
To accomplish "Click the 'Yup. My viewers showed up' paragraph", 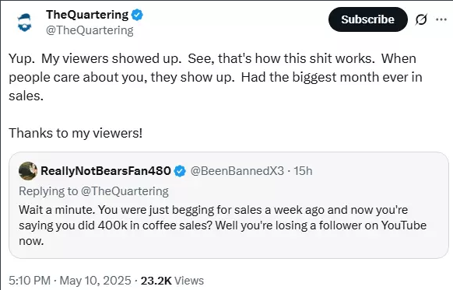I will 216,77.
